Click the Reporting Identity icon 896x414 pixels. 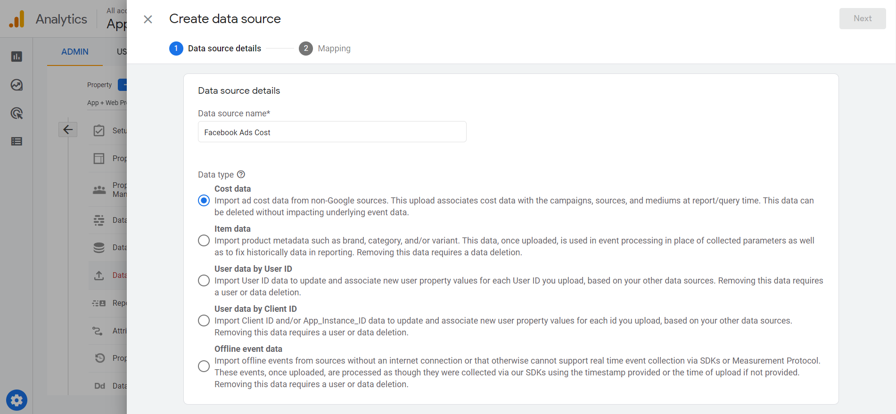[99, 303]
